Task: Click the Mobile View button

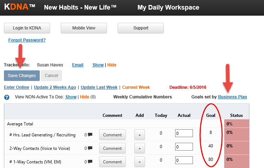Action: click(x=84, y=28)
